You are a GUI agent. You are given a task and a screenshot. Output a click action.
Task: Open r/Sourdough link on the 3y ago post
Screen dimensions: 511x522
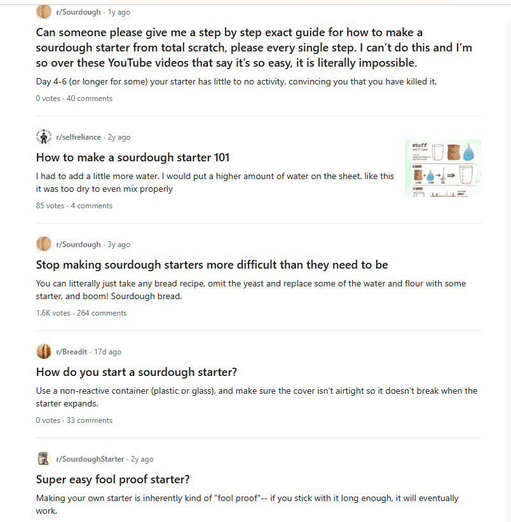[78, 244]
